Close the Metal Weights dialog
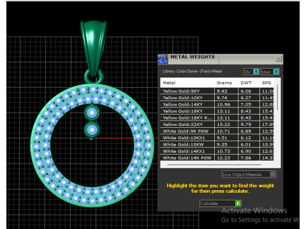This screenshot has width=306, height=229. coord(279,59)
